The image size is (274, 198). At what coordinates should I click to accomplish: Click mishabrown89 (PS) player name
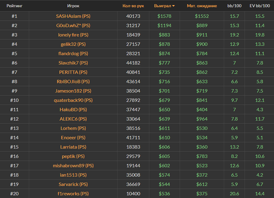[x=73, y=165]
